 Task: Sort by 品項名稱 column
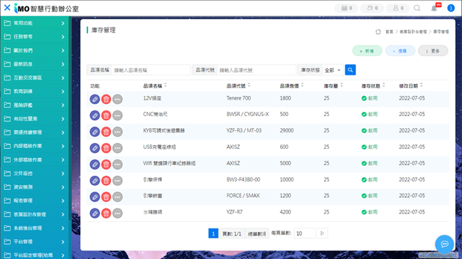[x=166, y=85]
